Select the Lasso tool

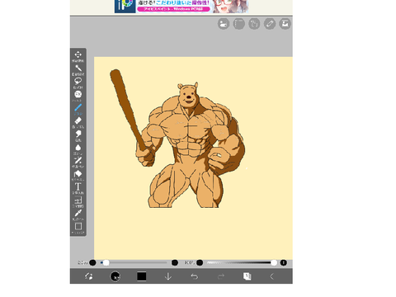click(78, 81)
